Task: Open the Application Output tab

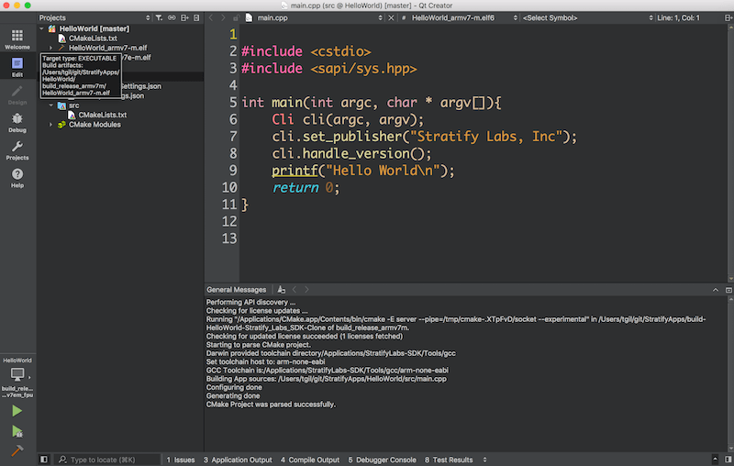Action: point(238,460)
